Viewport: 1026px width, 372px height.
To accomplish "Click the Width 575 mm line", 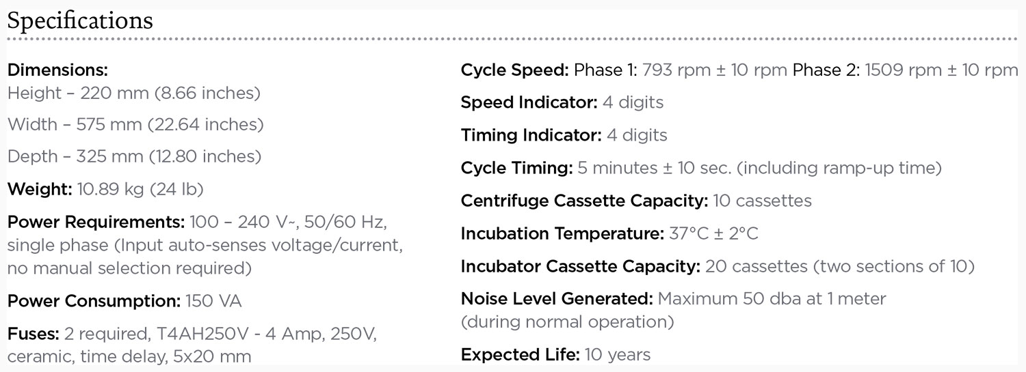I will [135, 125].
